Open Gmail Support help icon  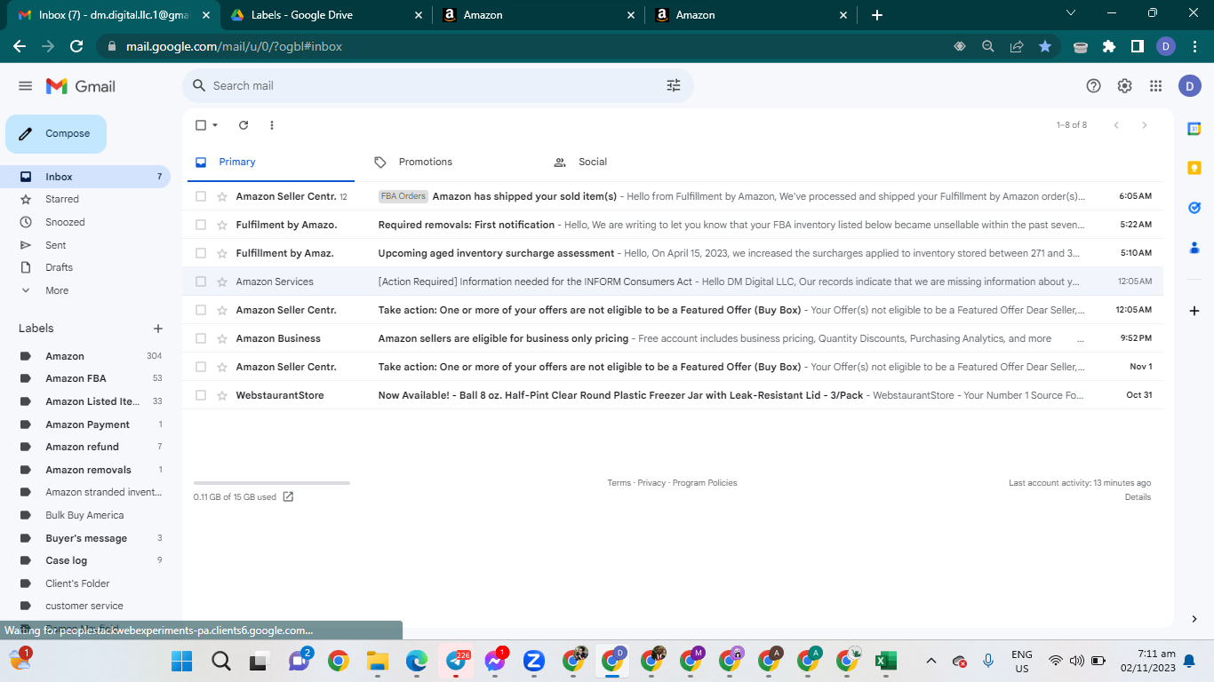click(1094, 86)
